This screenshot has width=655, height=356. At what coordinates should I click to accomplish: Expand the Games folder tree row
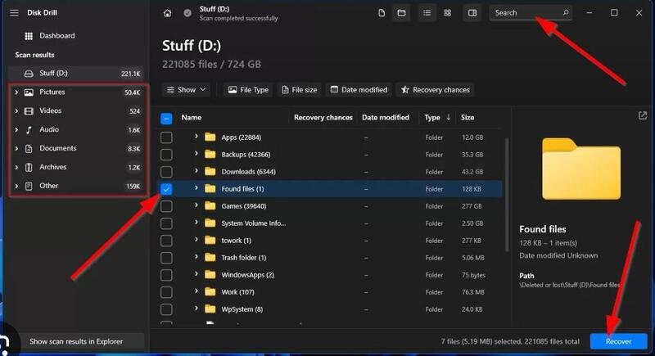tap(196, 205)
